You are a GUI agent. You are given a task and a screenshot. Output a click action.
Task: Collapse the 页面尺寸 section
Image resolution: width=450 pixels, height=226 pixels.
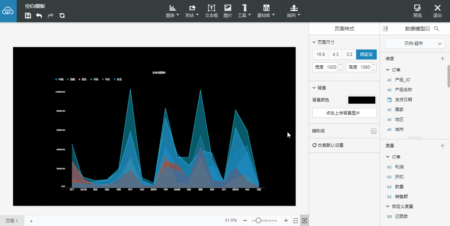click(314, 42)
